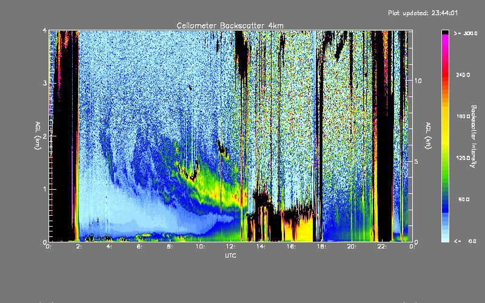Select the "AGL (kft)" axis label
Screen dimensions: 485x303
(429, 136)
